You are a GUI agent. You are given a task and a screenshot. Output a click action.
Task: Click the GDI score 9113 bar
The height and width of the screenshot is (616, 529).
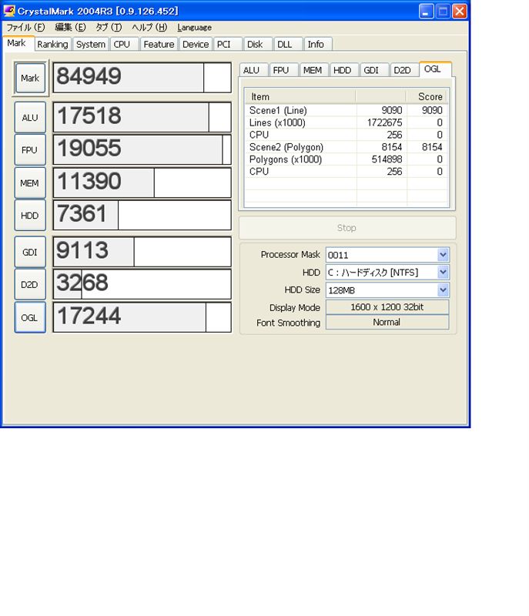pos(142,252)
